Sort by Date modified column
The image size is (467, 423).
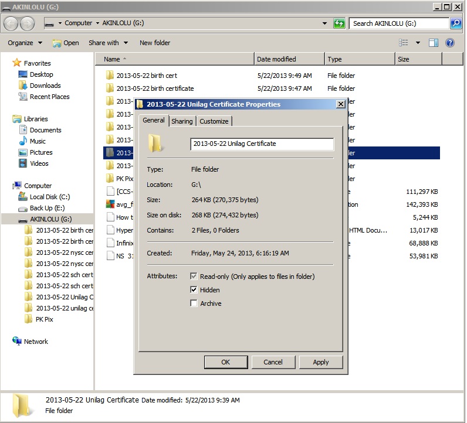(x=289, y=59)
